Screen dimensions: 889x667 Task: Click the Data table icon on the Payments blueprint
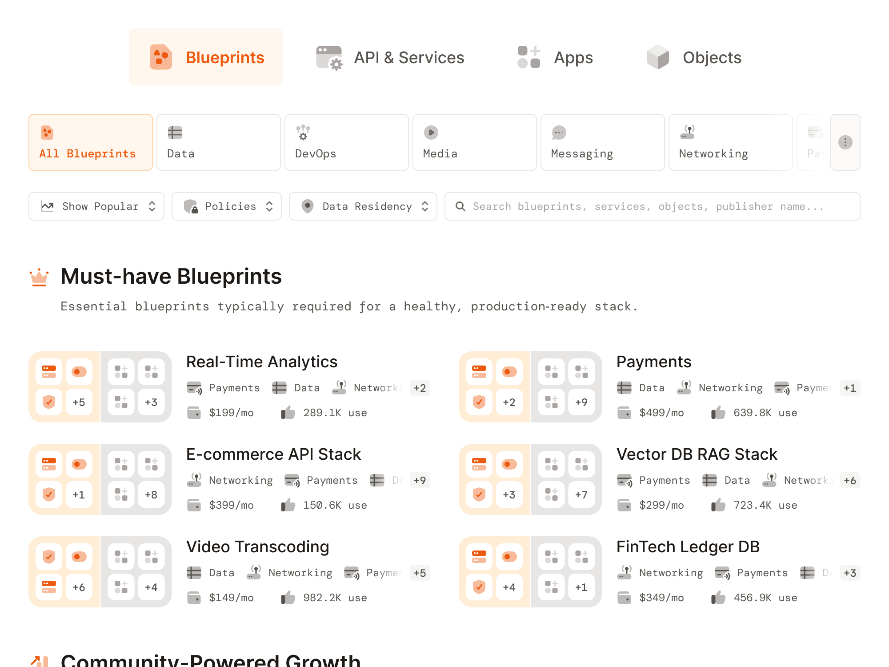625,388
